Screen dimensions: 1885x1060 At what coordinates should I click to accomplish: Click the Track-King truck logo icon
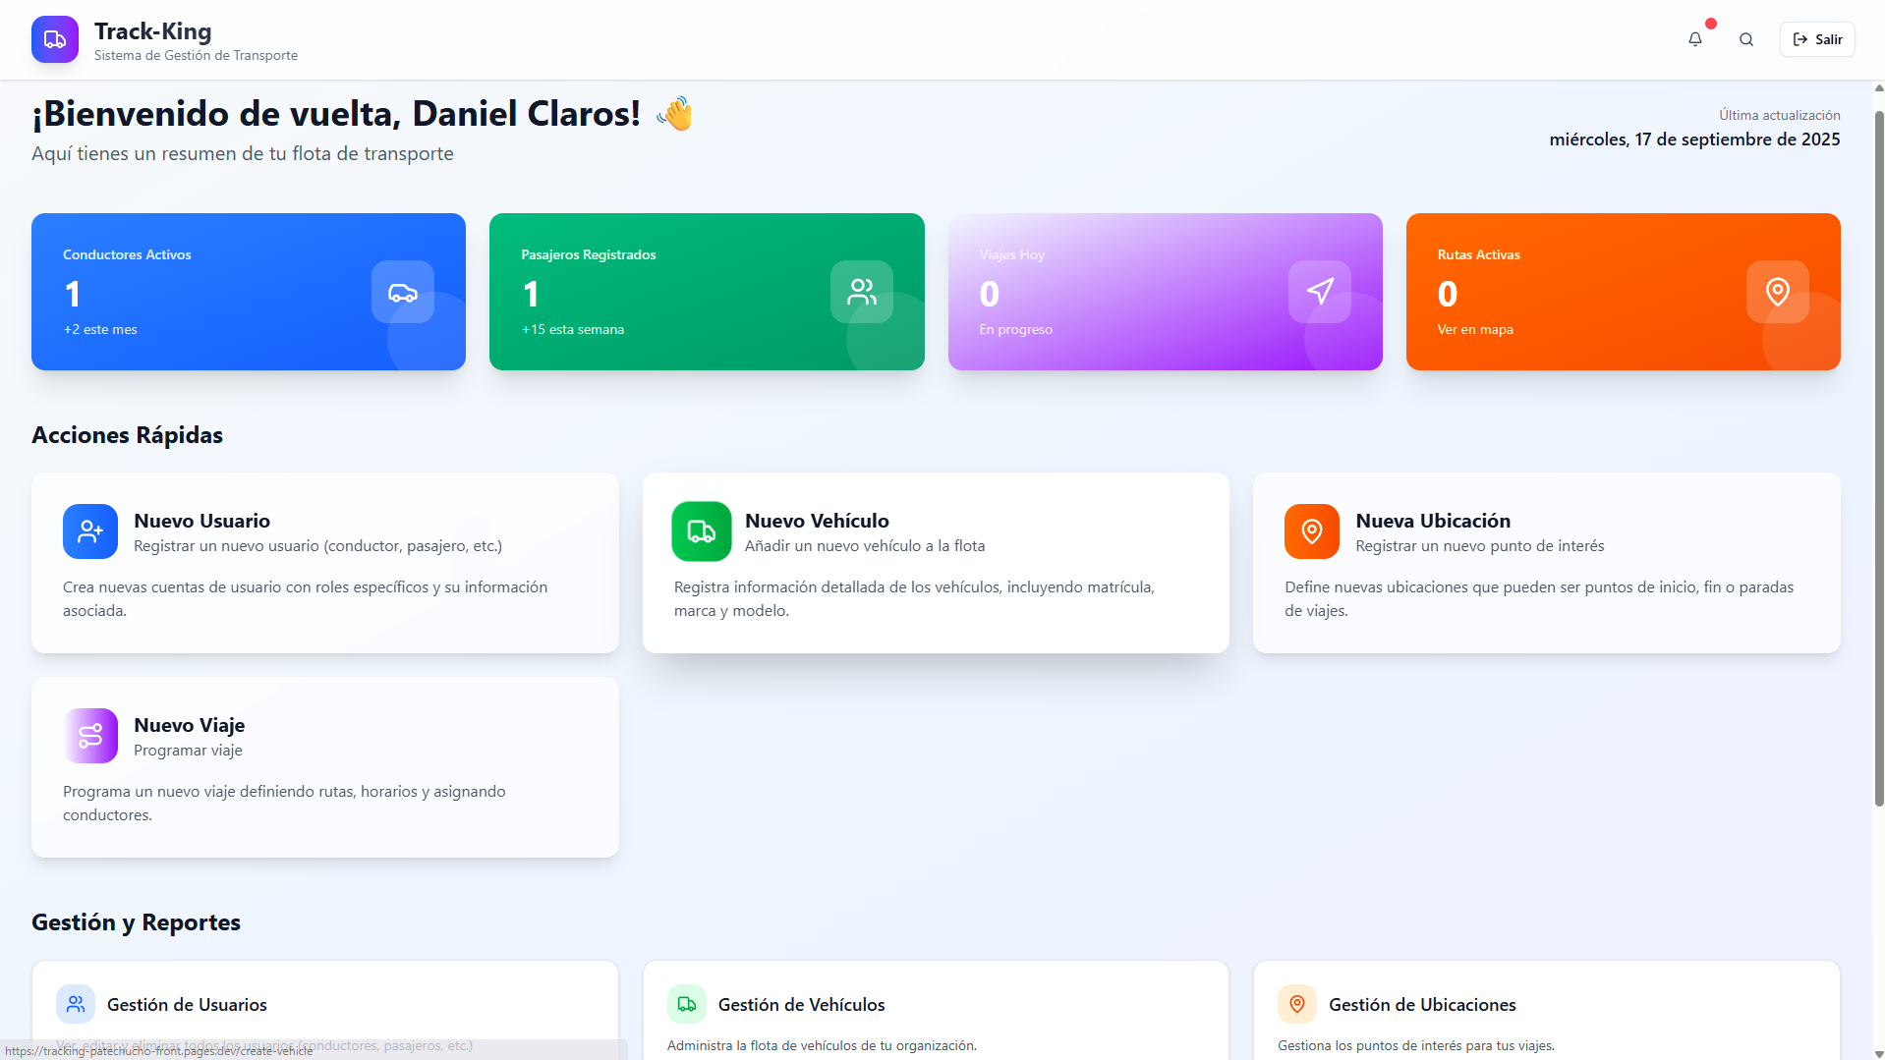click(55, 39)
